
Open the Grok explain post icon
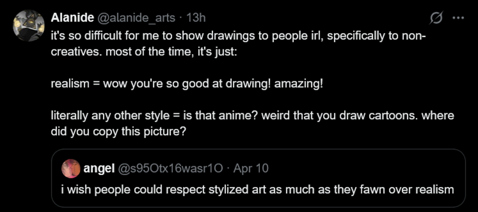click(x=436, y=18)
